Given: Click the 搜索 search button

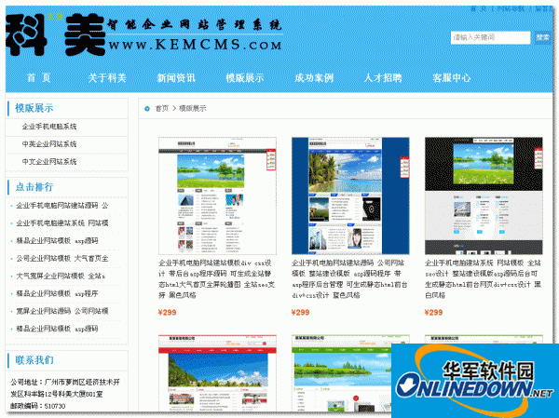Looking at the screenshot, I should coord(542,37).
